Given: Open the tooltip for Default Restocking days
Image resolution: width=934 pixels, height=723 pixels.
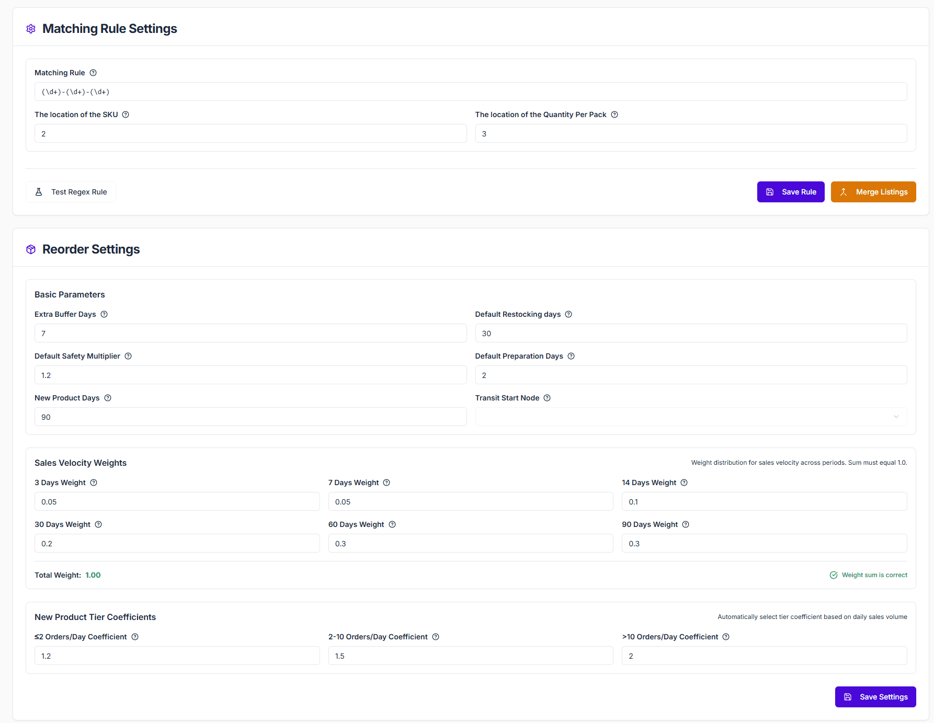Looking at the screenshot, I should click(x=568, y=314).
